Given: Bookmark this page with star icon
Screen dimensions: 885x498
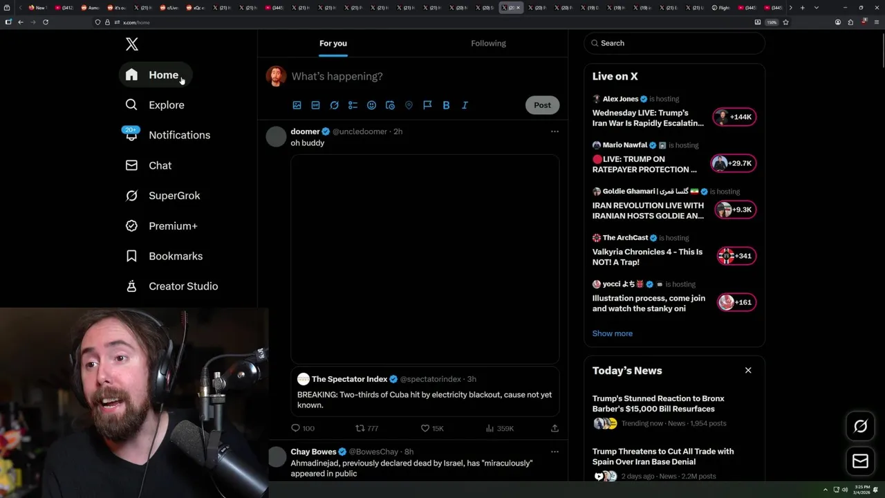Looking at the screenshot, I should pos(785,22).
